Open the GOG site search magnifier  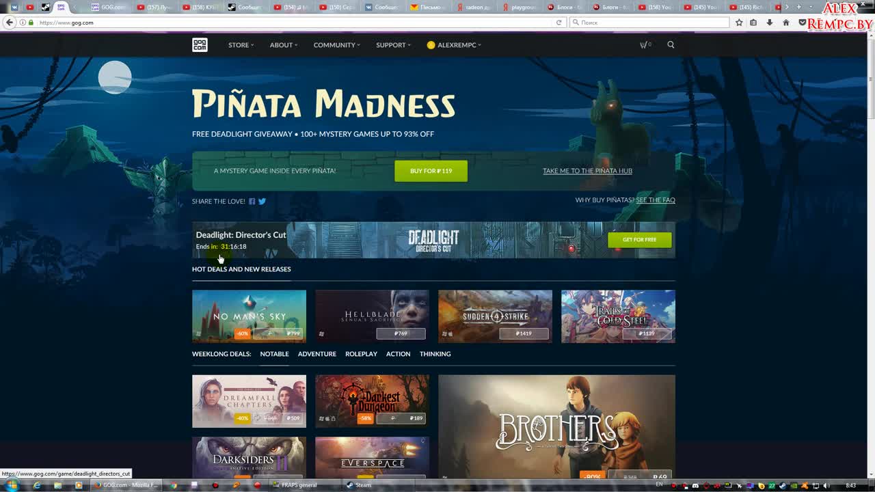[x=671, y=44]
